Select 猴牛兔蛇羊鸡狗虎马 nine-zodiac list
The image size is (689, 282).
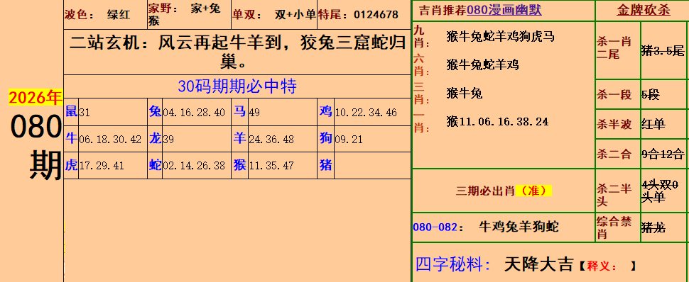[x=500, y=36]
